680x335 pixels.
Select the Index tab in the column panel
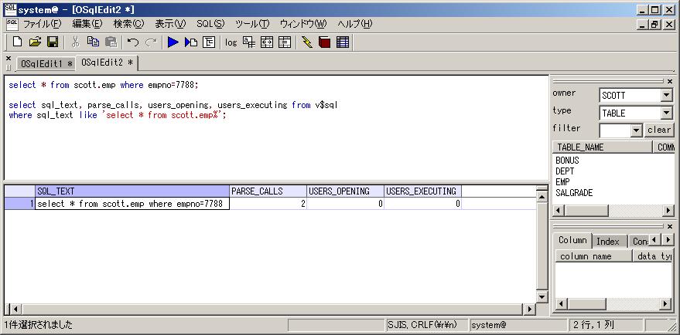pyautogui.click(x=607, y=241)
